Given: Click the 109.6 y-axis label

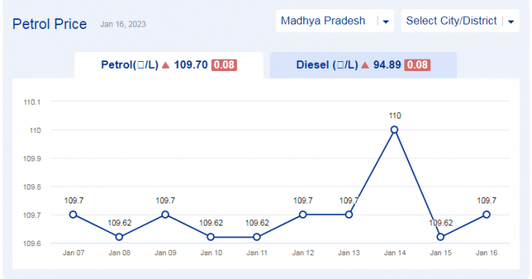Looking at the screenshot, I should [x=32, y=244].
